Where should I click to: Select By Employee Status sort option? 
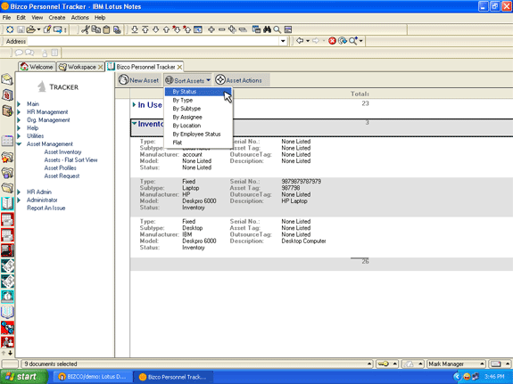[x=198, y=134]
